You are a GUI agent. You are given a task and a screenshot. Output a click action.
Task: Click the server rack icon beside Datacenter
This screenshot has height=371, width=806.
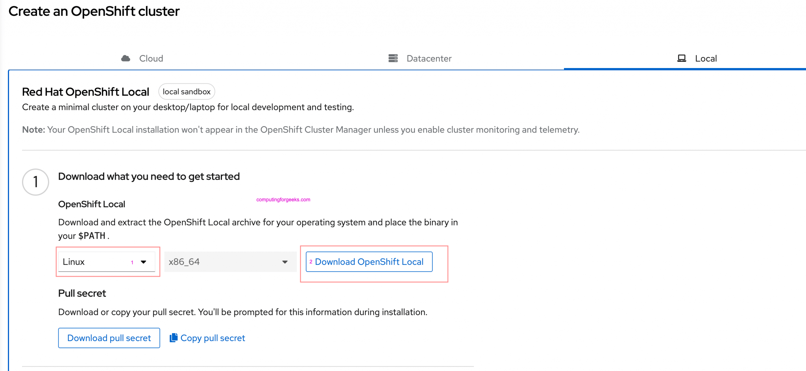[393, 59]
